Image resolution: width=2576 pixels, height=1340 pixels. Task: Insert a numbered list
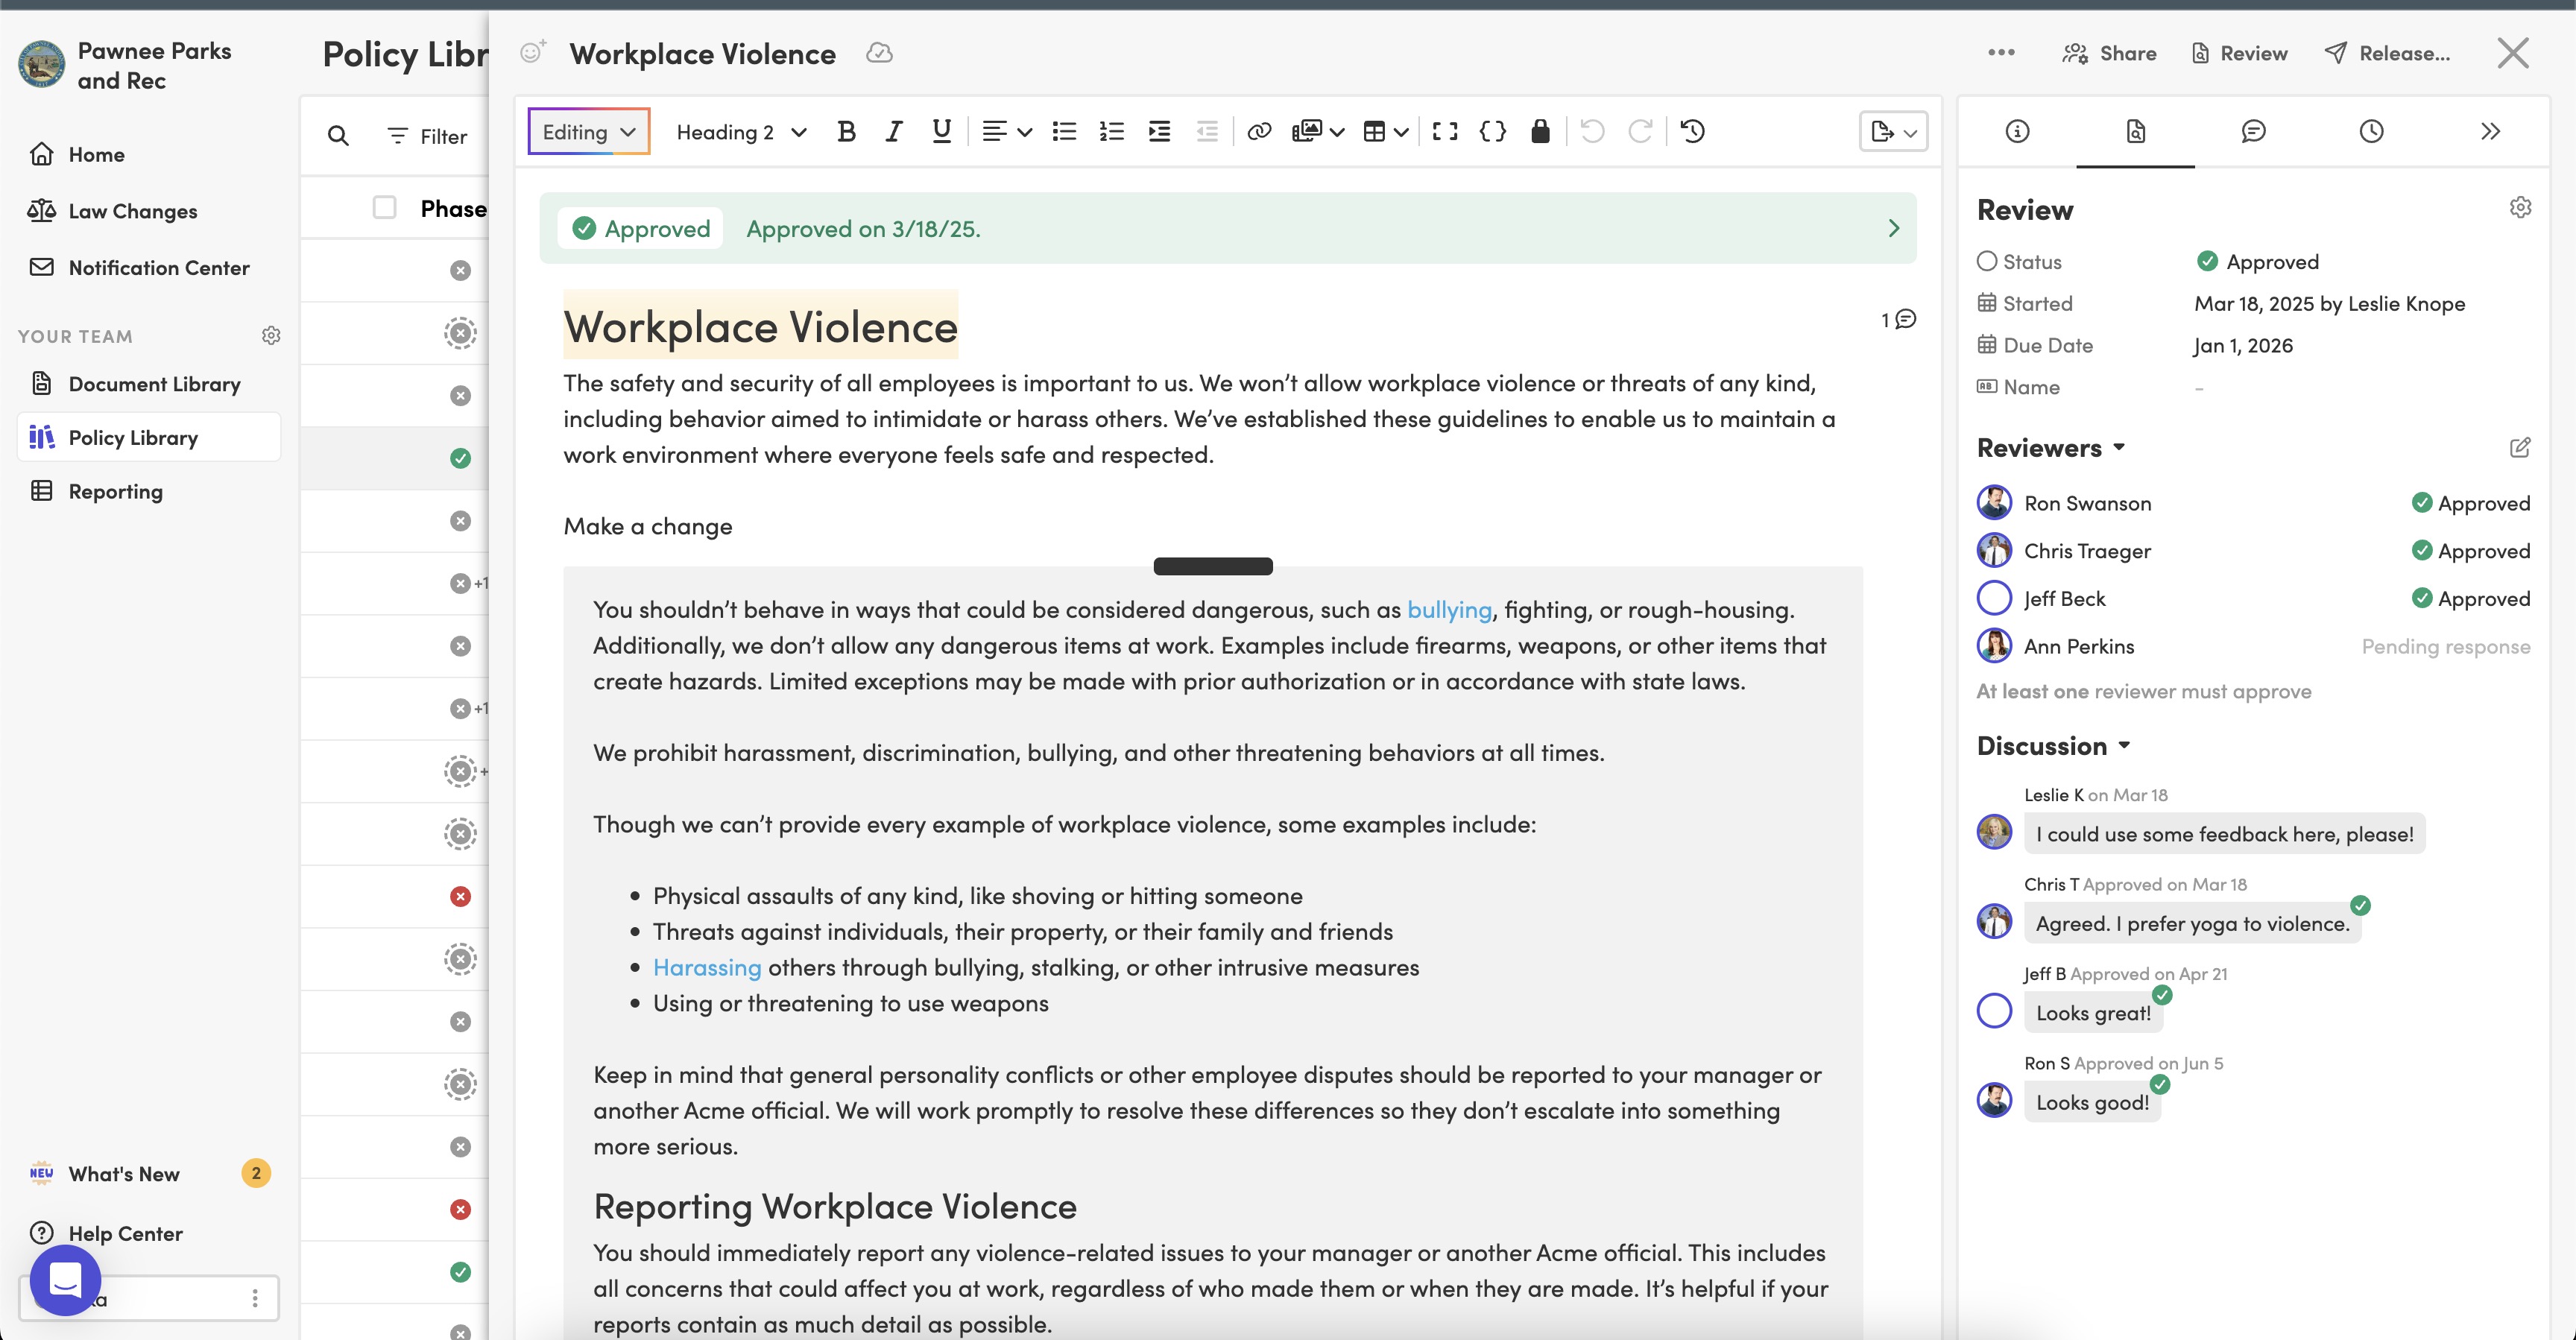pos(1111,131)
